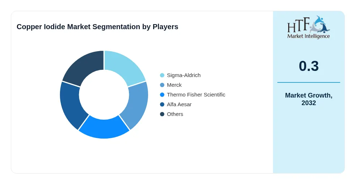Click the white center of the donut chart
355x180 pixels.
point(104,95)
